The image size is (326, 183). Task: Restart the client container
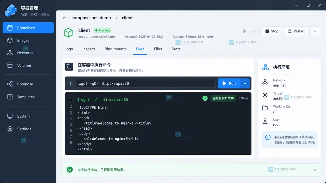(x=296, y=31)
